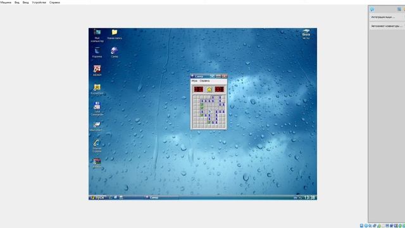Open the Ввод menu in VirtualBox

tap(25, 3)
